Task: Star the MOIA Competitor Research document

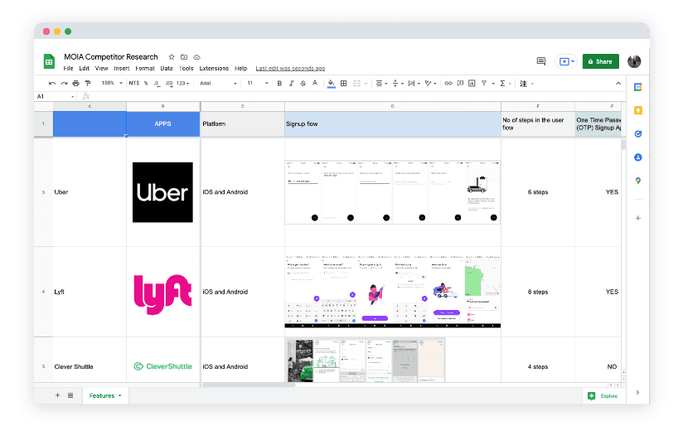Action: (172, 57)
